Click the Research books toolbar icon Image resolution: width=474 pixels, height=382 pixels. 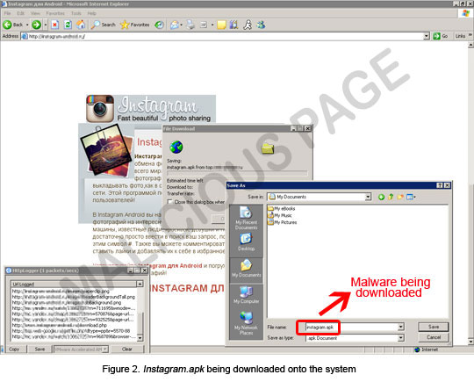(x=234, y=25)
